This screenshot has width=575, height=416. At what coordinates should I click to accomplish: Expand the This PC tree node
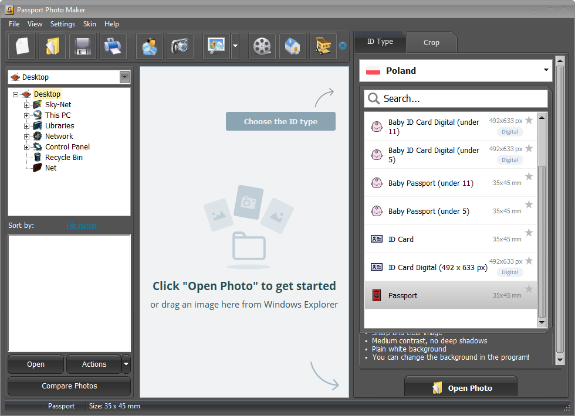[x=26, y=116]
